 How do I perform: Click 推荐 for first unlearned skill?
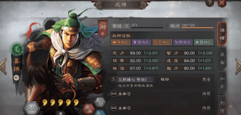click(x=206, y=94)
